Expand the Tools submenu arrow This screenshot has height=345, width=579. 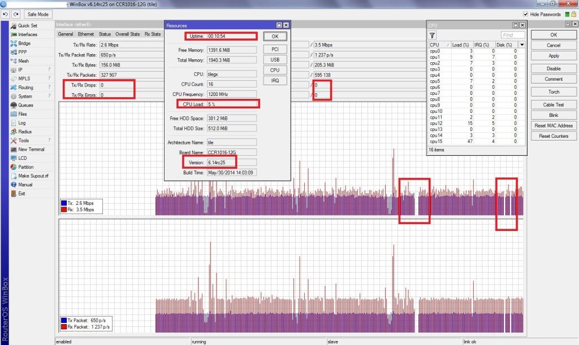[50, 140]
